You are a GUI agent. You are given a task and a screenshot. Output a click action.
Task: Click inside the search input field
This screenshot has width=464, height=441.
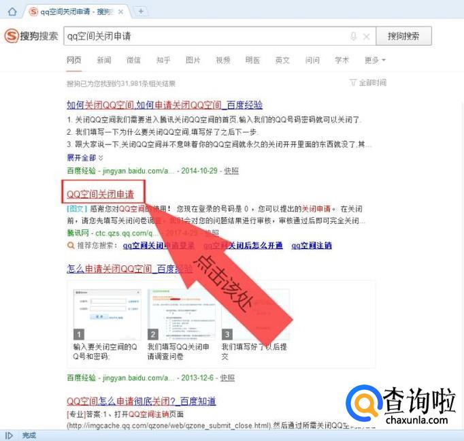[204, 37]
